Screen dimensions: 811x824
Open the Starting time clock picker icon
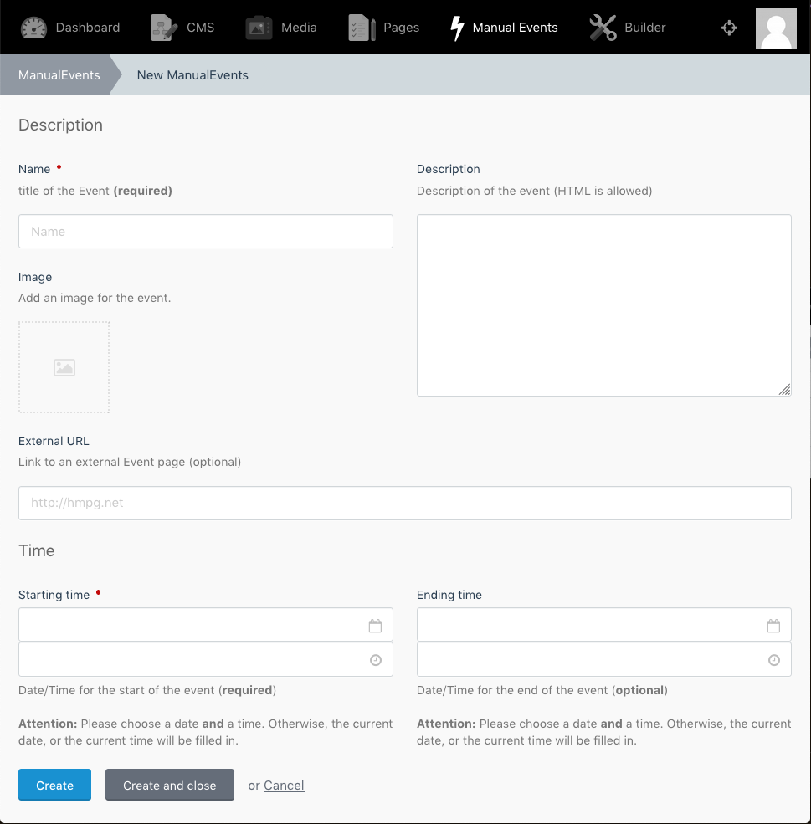375,660
